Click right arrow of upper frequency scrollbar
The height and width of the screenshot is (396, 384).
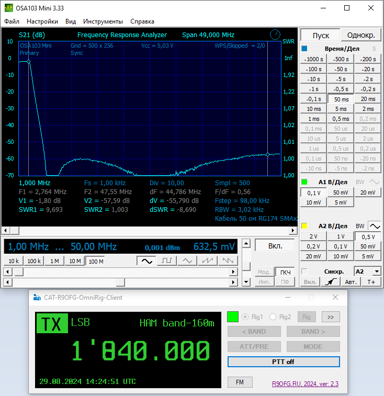click(233, 271)
